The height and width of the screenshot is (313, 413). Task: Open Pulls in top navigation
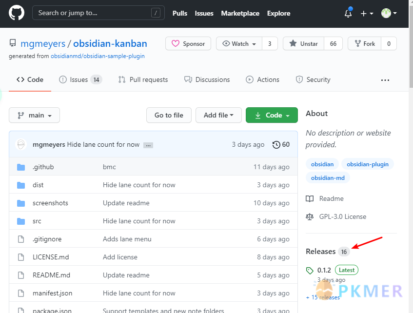(179, 13)
